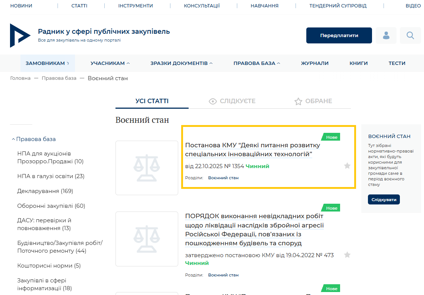The height and width of the screenshot is (295, 424).
Task: Click the scales thumbnail of ПОРЯДОК article
Action: point(147,239)
